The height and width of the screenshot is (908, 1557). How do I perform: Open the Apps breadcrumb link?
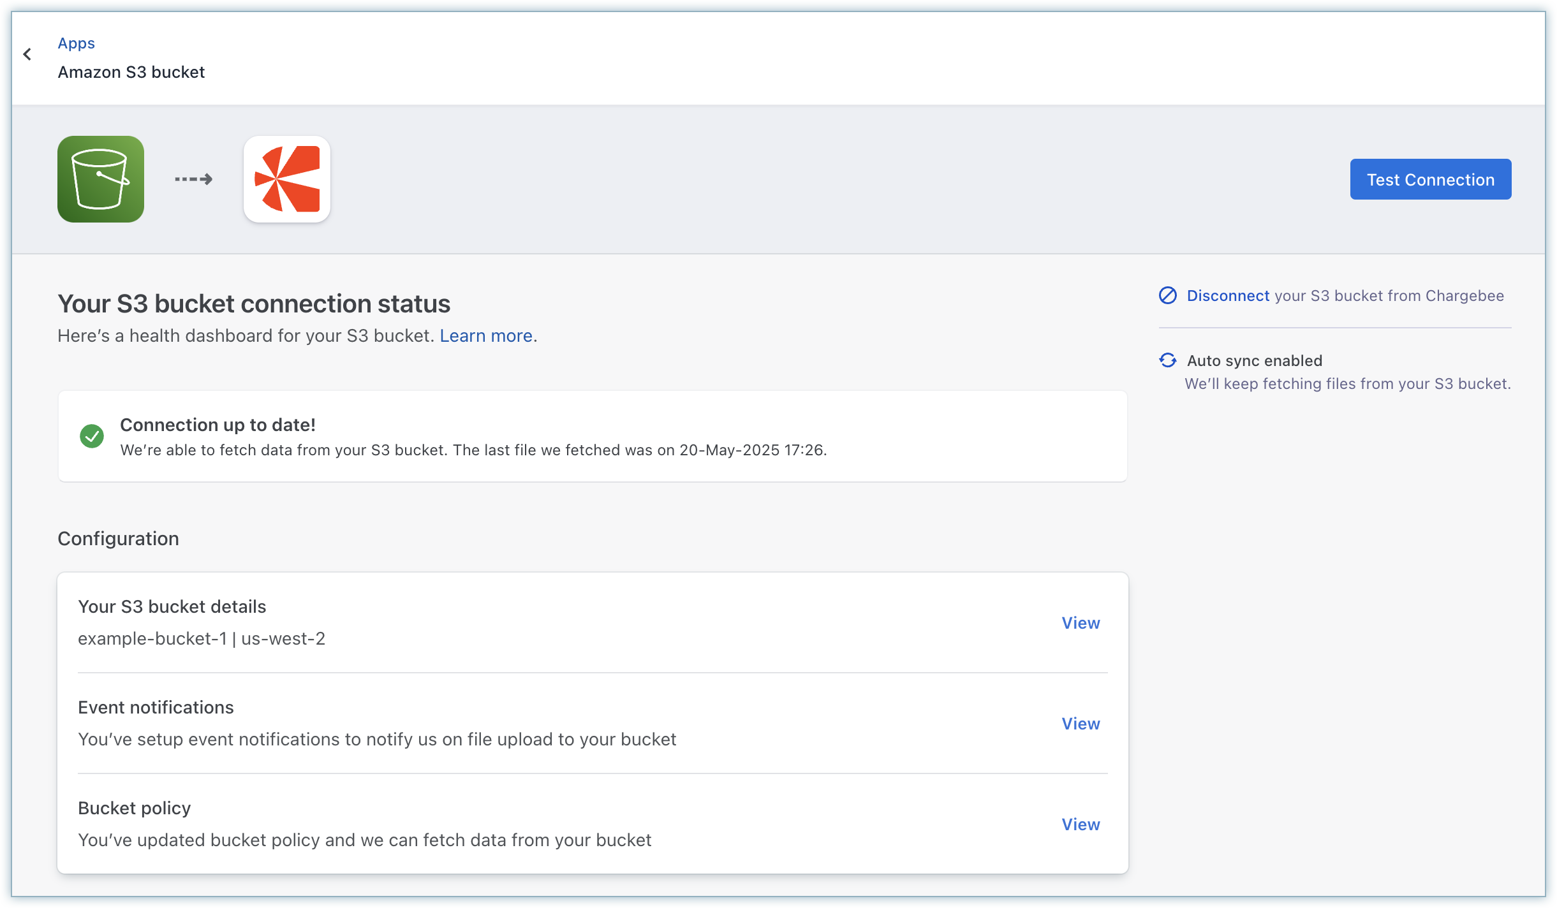coord(76,43)
